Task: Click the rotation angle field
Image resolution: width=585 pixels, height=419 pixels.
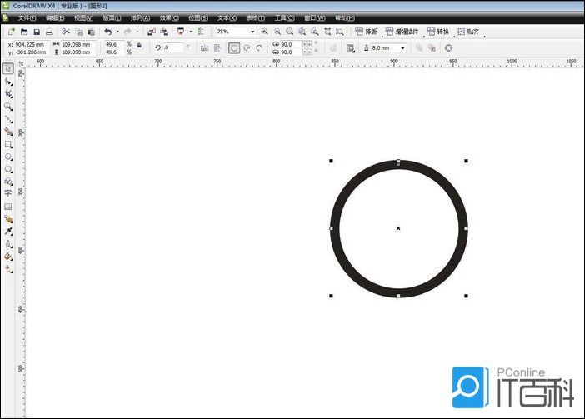Action: [x=173, y=47]
